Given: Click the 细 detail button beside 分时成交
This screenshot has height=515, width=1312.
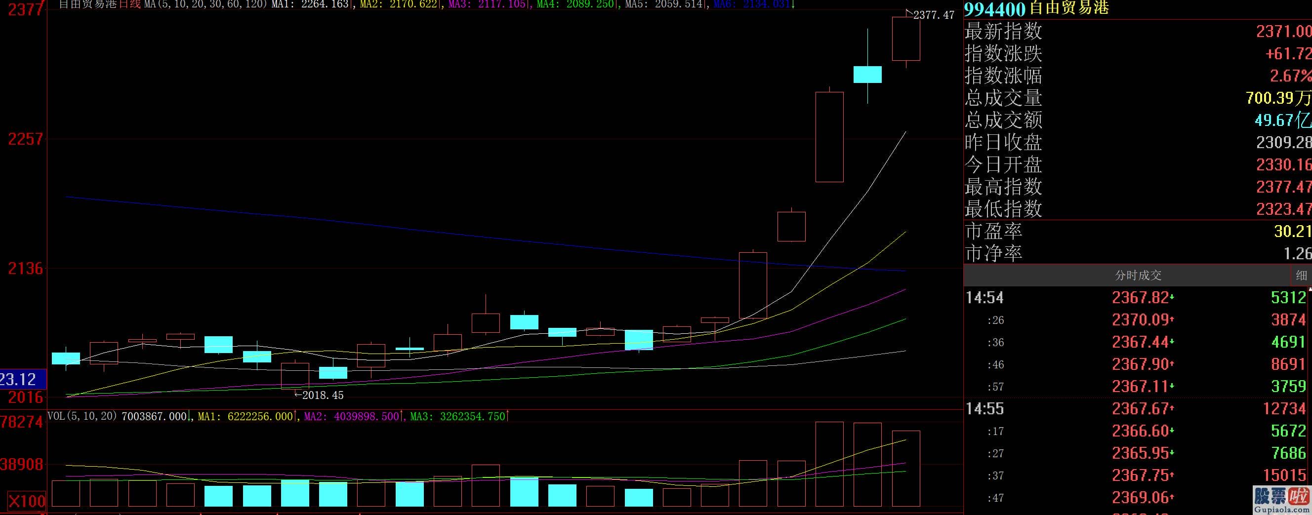Looking at the screenshot, I should 1301,276.
